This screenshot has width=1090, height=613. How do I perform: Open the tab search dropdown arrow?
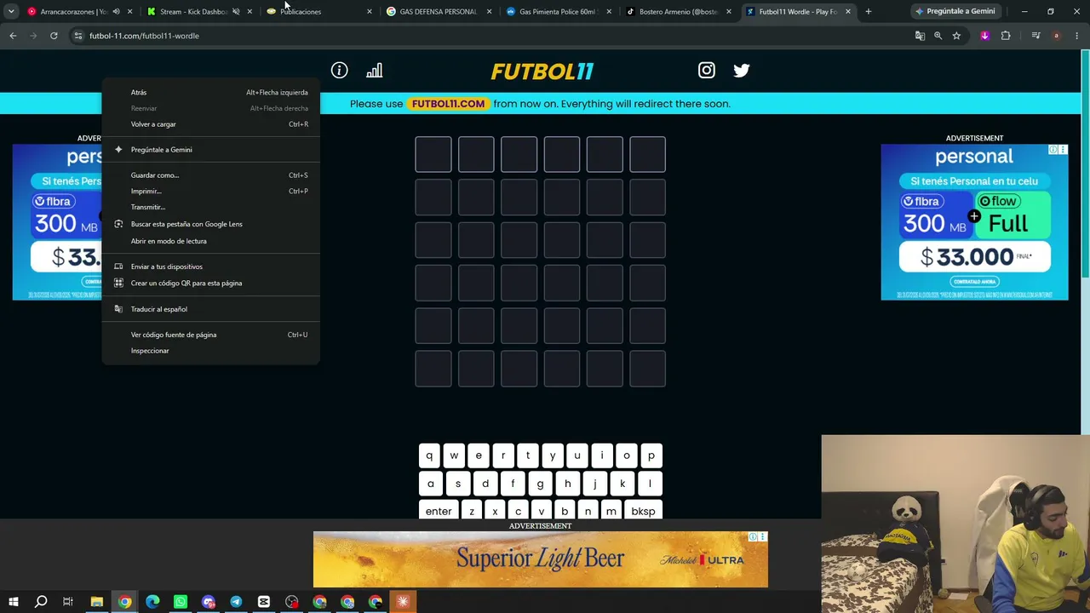point(11,12)
